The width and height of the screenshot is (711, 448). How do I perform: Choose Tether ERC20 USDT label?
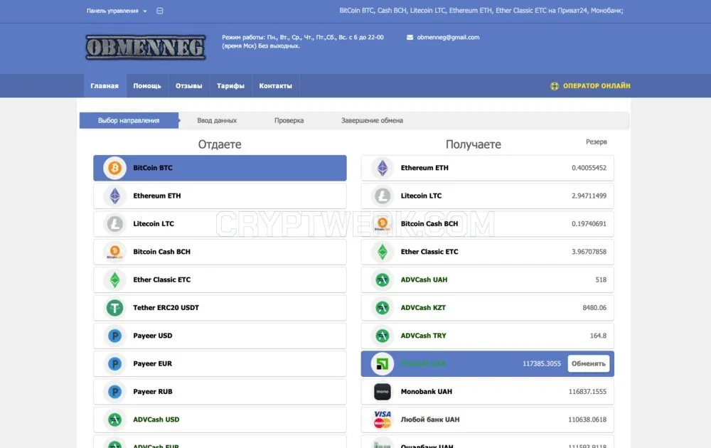click(x=166, y=308)
